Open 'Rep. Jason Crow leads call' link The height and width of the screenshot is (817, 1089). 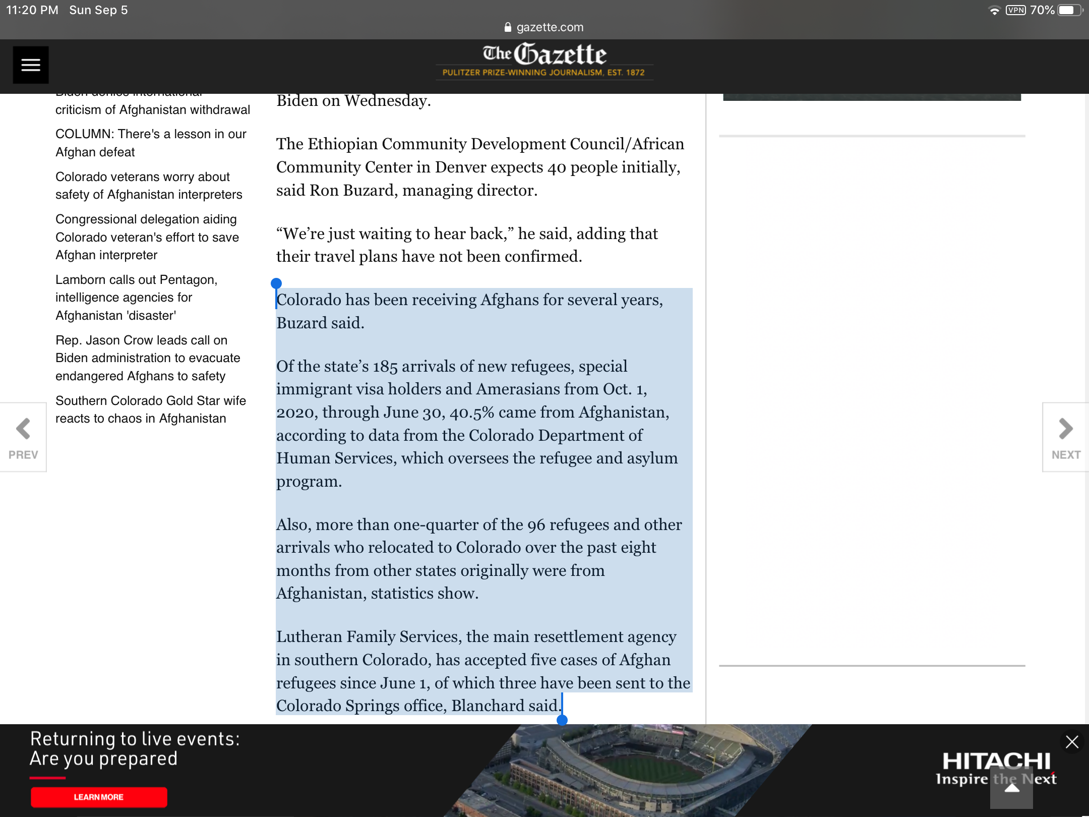(148, 358)
